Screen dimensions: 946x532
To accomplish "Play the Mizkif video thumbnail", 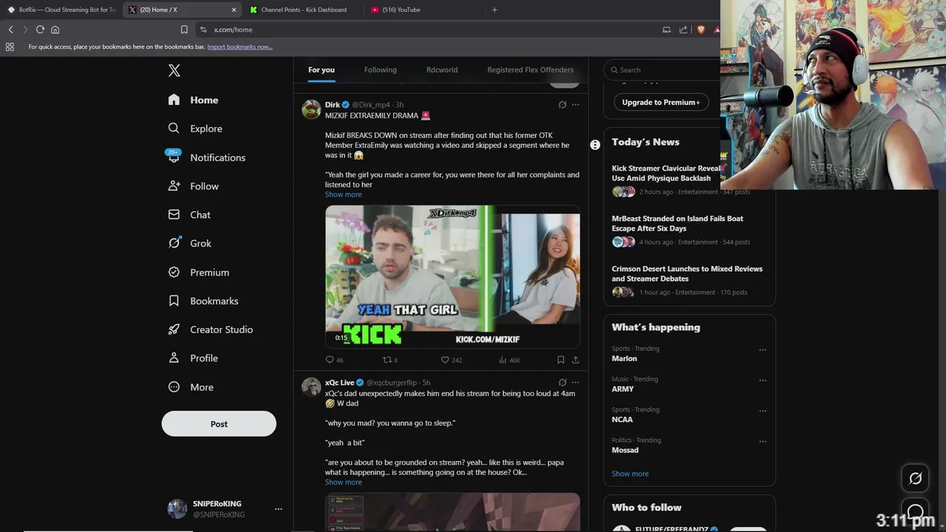I will [452, 276].
